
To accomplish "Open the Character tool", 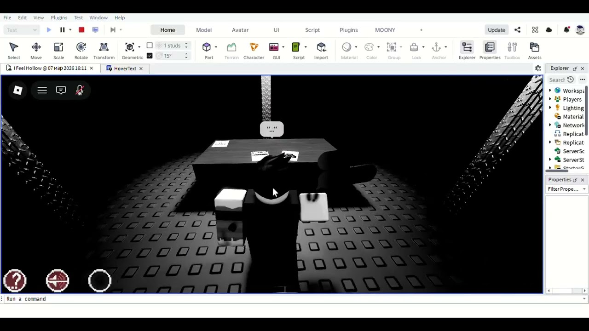I will point(254,51).
